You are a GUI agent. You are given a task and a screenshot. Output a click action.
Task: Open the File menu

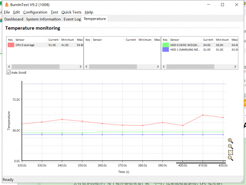pyautogui.click(x=7, y=12)
